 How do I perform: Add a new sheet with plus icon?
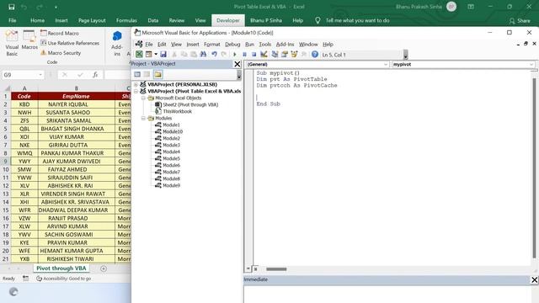click(x=104, y=268)
